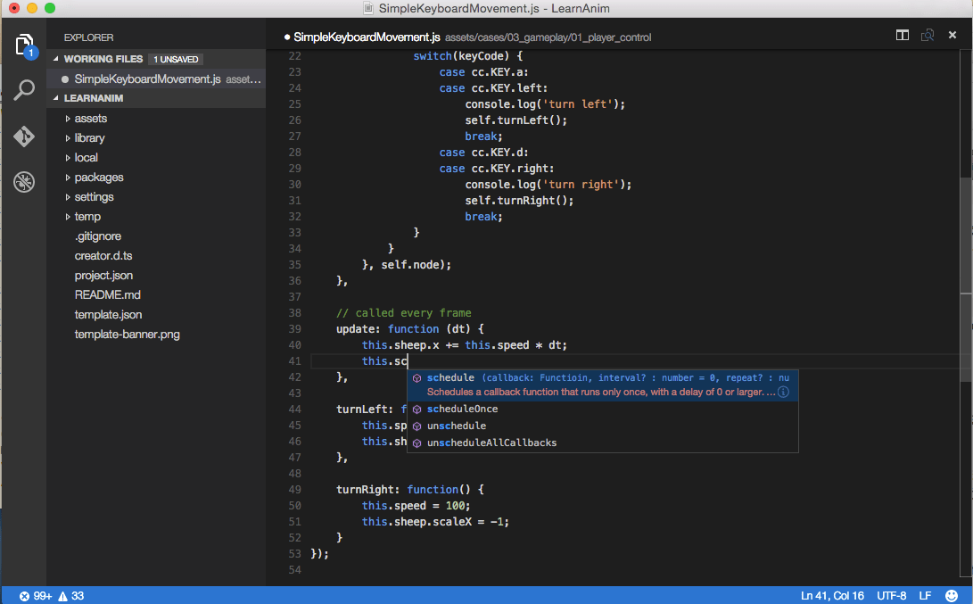This screenshot has height=604, width=973.
Task: Open the feedback smiley in the status bar
Action: (951, 595)
